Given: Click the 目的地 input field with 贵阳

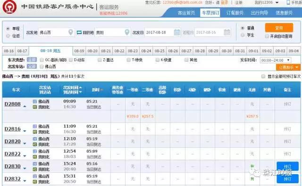Looking at the screenshot, I should [112, 32].
